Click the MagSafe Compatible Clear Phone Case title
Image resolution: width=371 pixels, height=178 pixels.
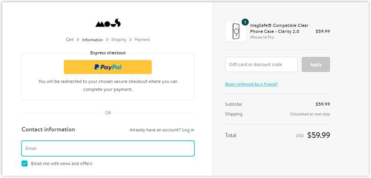tap(279, 28)
